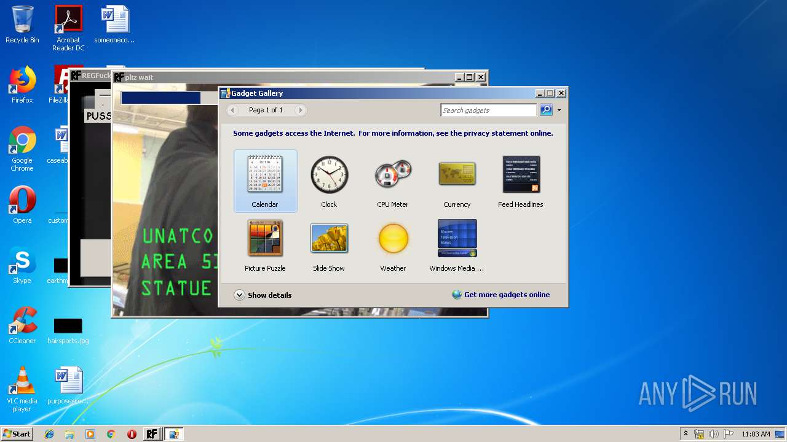787x442 pixels.
Task: Click the Page 1 of 1 label
Action: (x=266, y=110)
